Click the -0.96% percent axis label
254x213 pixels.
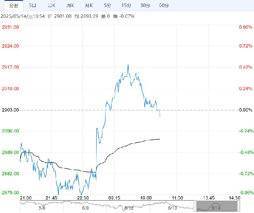click(x=246, y=192)
